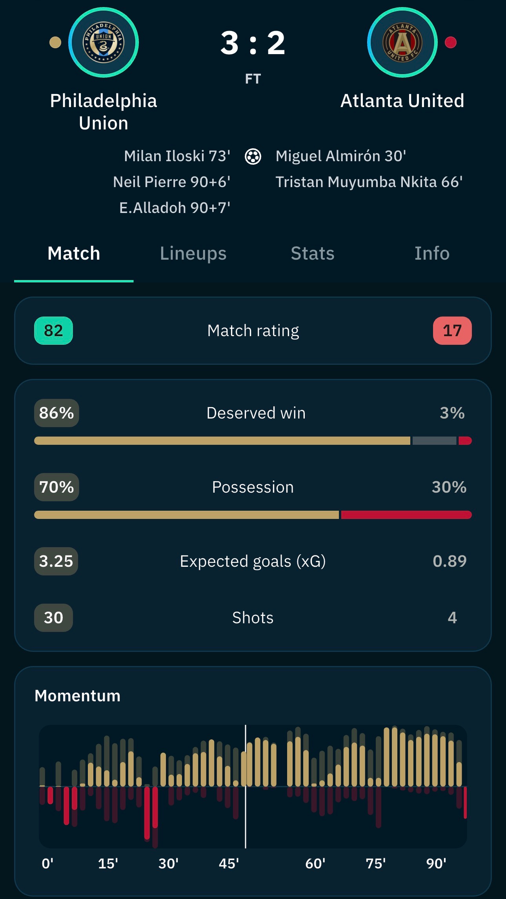Open the Atlanta United team crest
506x899 pixels.
[x=402, y=42]
